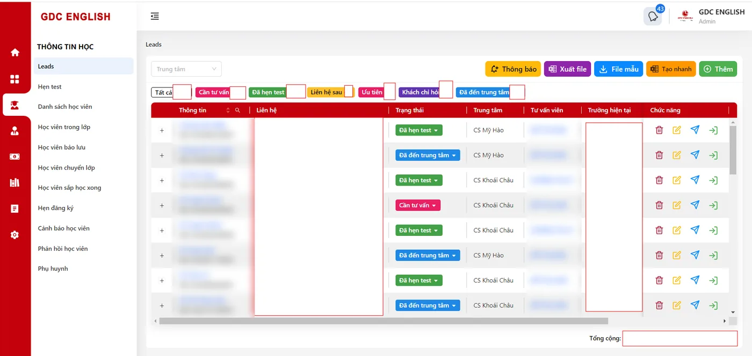Image resolution: width=752 pixels, height=356 pixels.
Task: Filter leads by the Ưu tiên tag
Action: coord(377,92)
